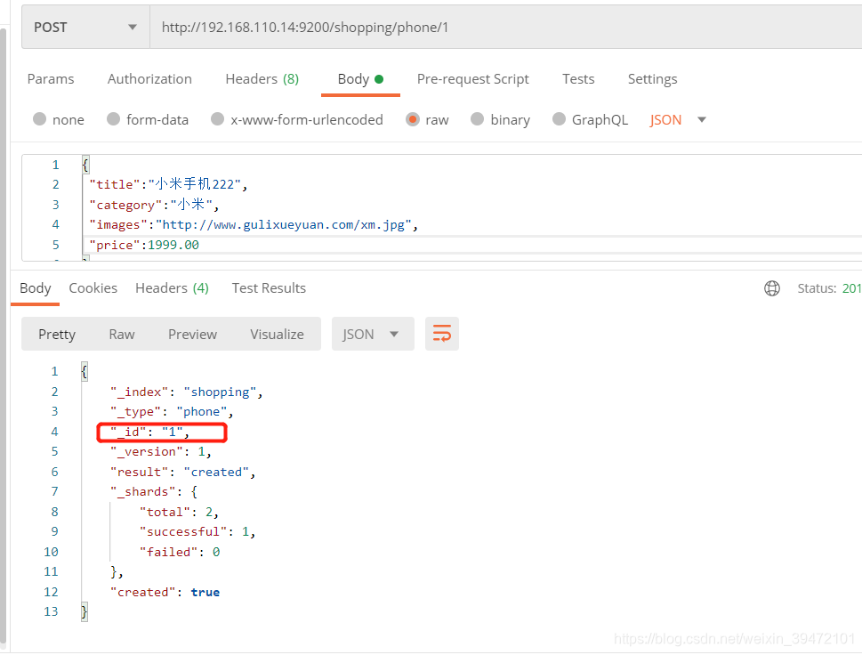
Task: Switch to the Tests tab
Action: [x=578, y=79]
